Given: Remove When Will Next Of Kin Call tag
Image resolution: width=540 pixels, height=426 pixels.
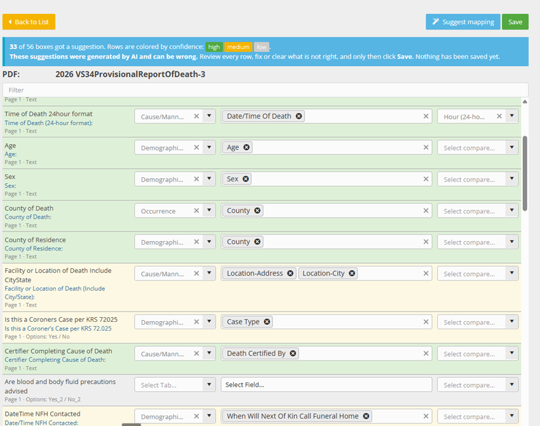Looking at the screenshot, I should 366,416.
